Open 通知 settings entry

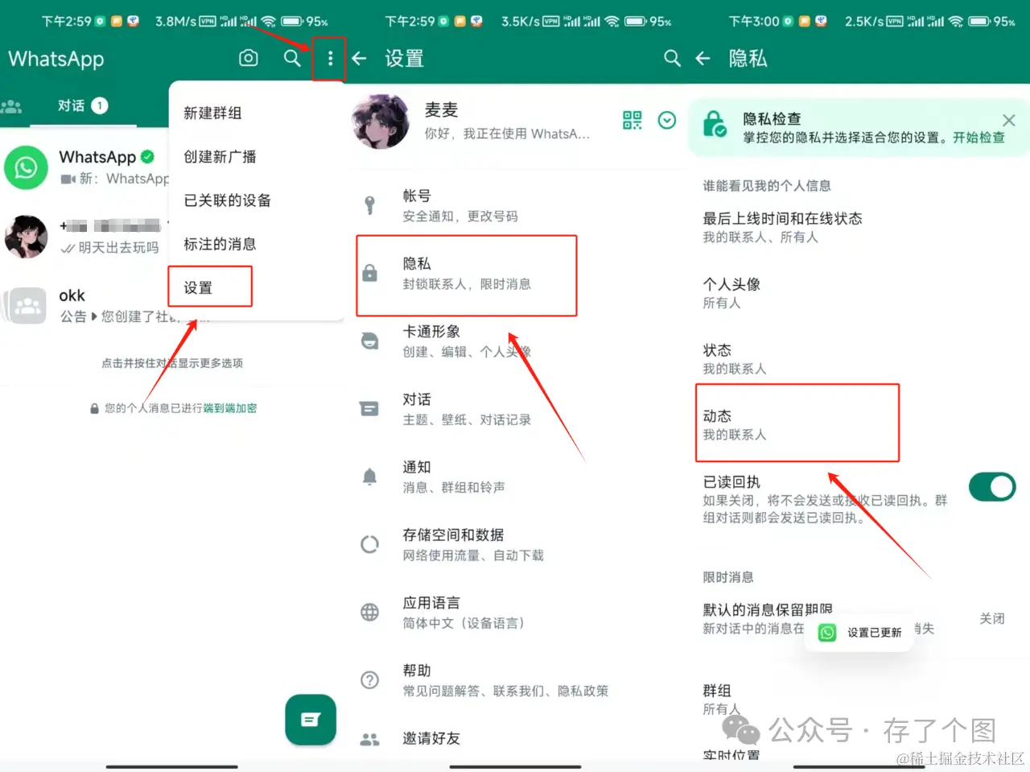pyautogui.click(x=515, y=477)
